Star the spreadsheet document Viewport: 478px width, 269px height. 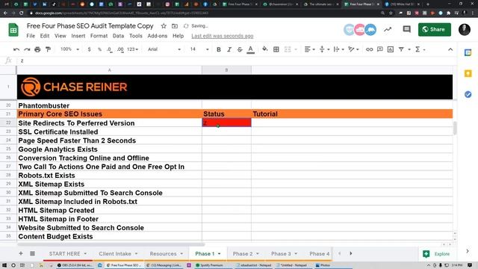164,26
